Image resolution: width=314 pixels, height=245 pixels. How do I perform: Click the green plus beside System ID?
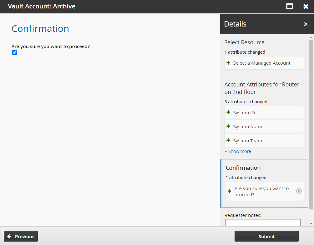[228, 112]
